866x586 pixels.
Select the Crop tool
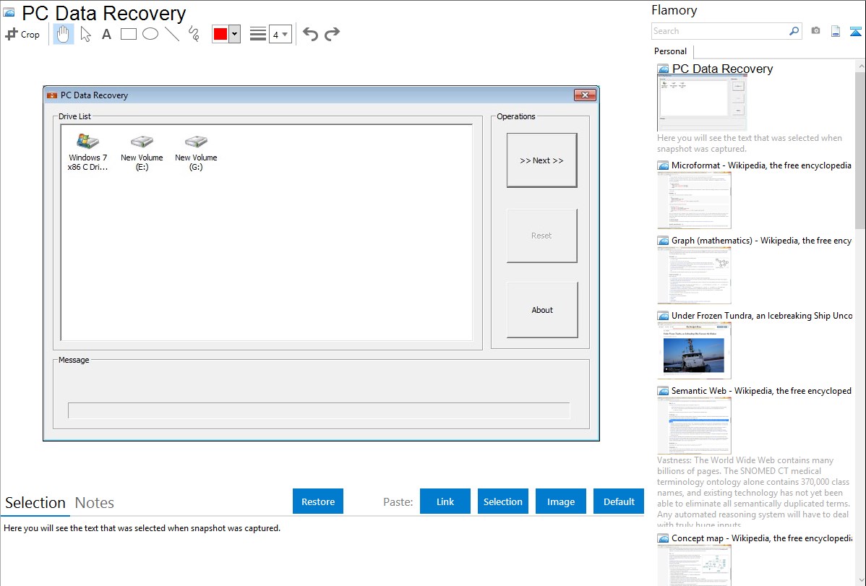(x=22, y=34)
